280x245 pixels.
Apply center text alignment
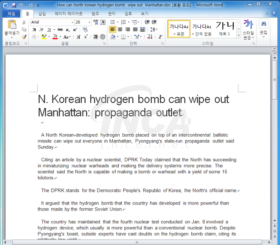click(x=120, y=30)
